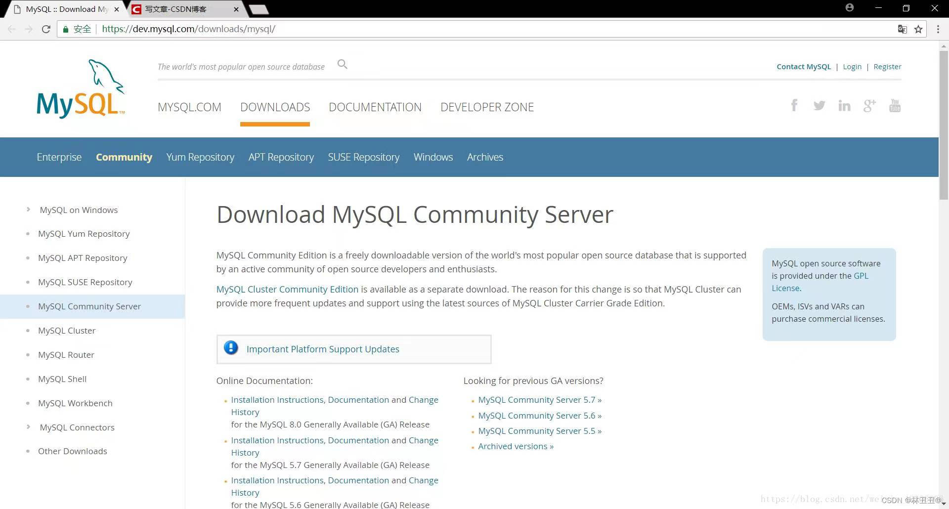Open MySQL Google Plus icon

[869, 105]
